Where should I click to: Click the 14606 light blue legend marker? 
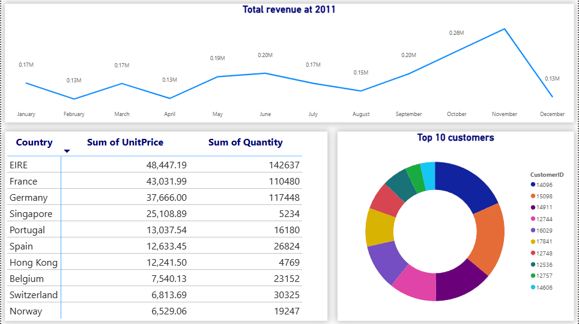click(x=533, y=287)
